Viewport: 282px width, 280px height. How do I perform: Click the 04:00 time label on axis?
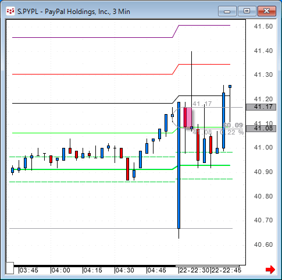(61, 270)
